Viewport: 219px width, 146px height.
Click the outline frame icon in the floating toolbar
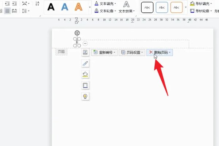click(x=85, y=85)
